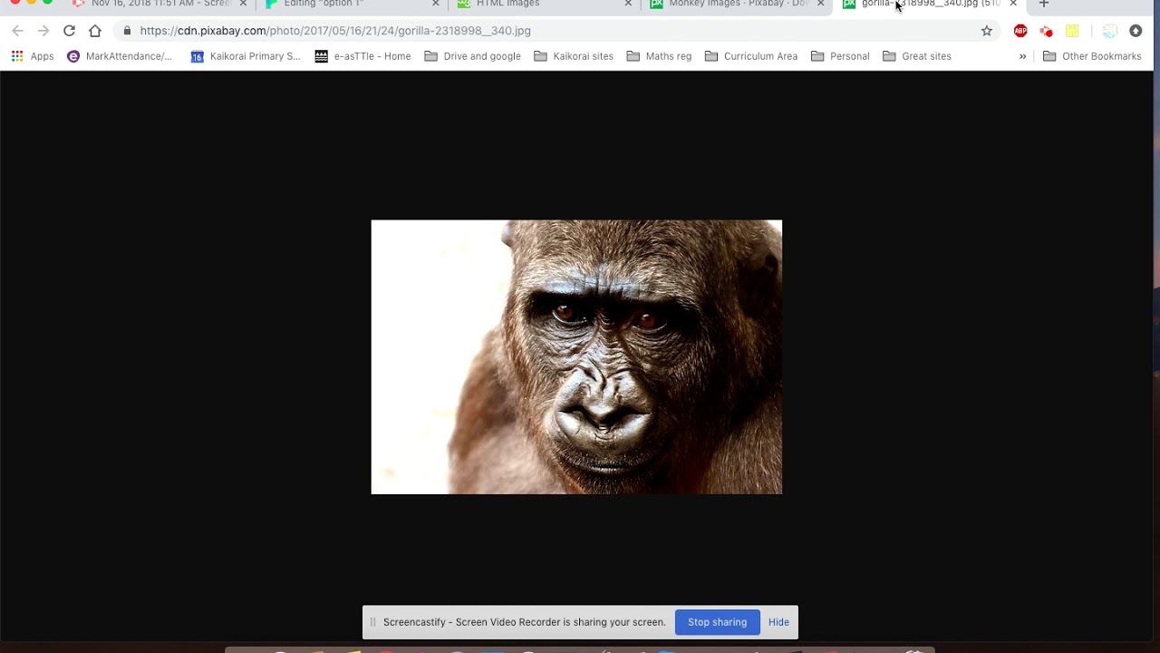Close the gorilla jpg tab

1013,5
